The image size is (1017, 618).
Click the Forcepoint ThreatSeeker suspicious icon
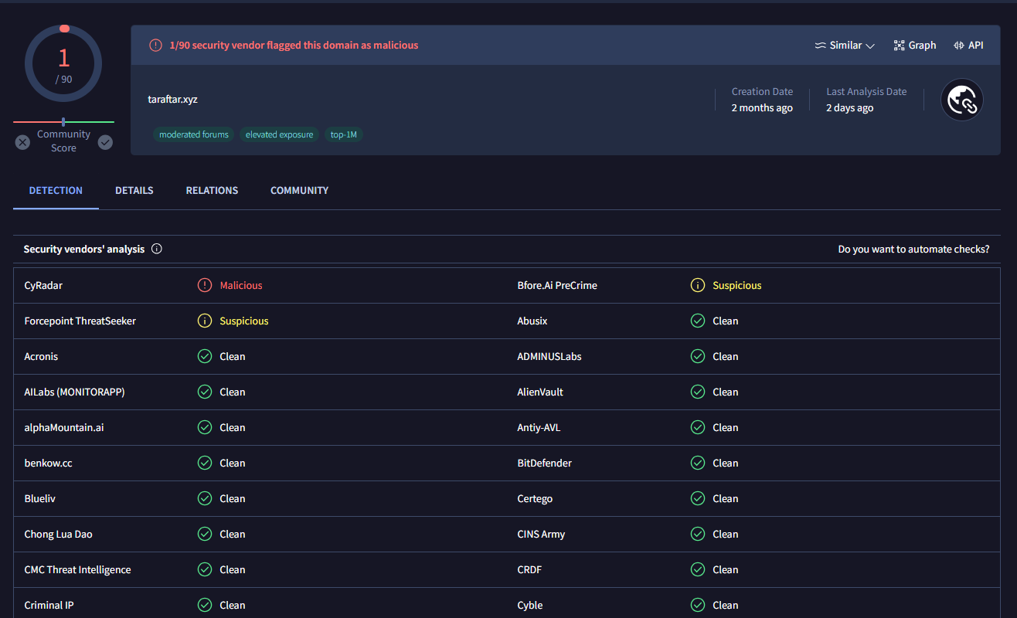205,321
